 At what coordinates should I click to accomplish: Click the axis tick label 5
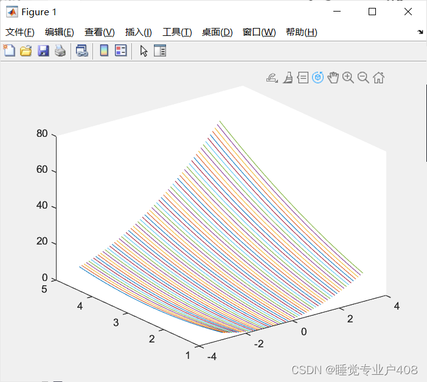point(44,289)
